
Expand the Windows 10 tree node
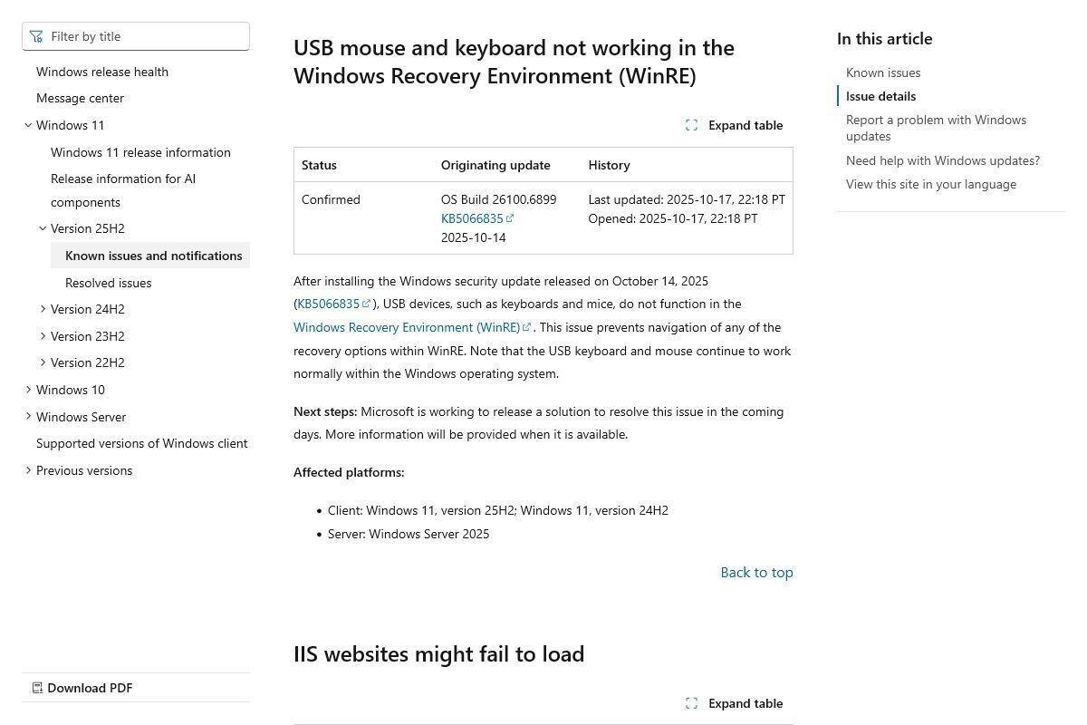(x=28, y=390)
